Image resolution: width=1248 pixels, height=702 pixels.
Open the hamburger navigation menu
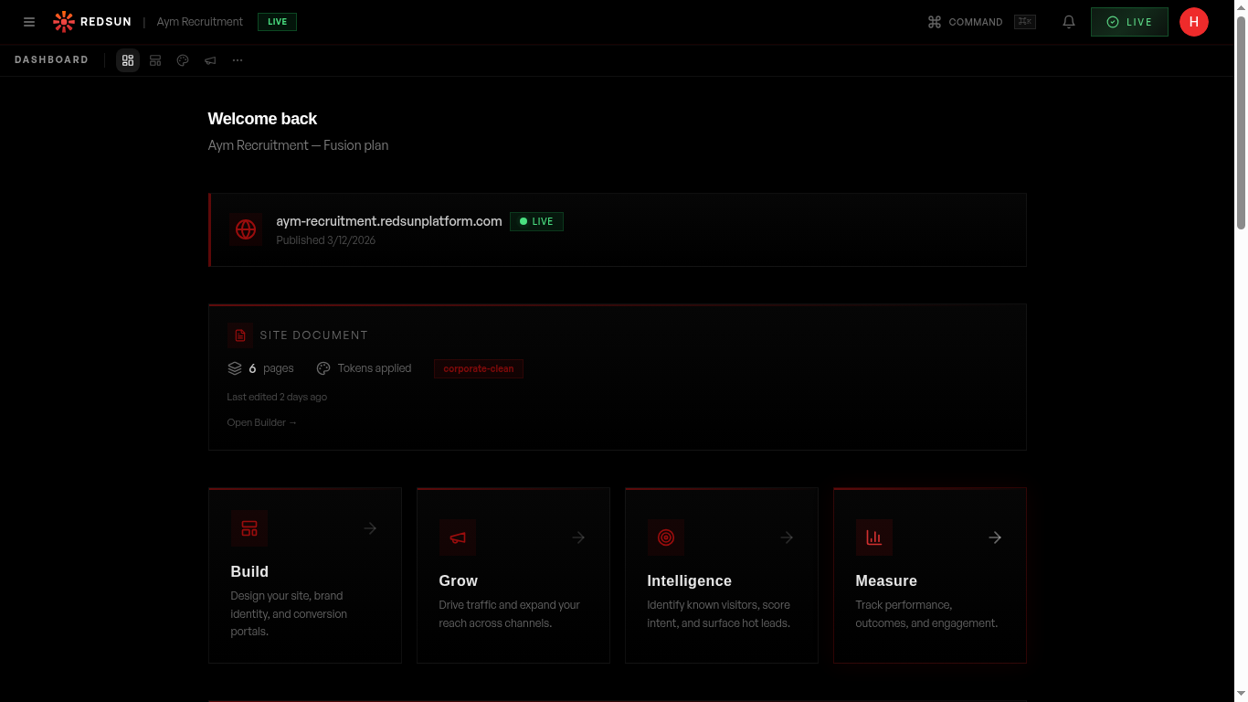tap(29, 21)
